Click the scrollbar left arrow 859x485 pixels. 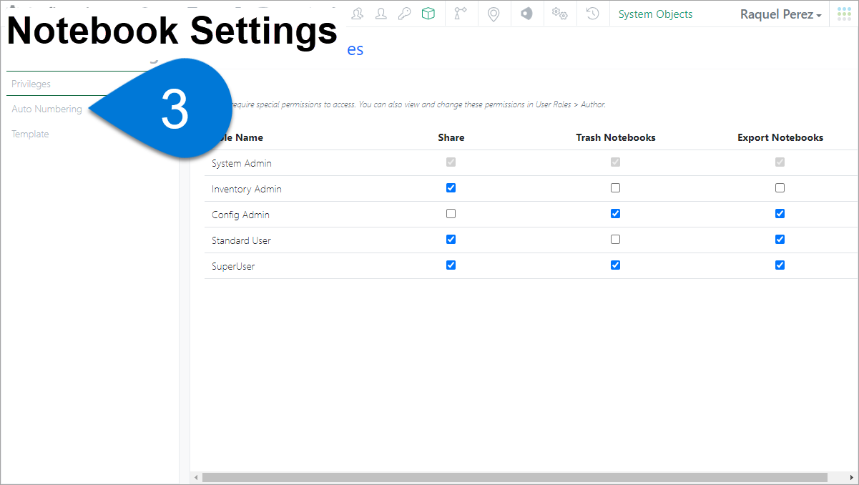click(195, 477)
